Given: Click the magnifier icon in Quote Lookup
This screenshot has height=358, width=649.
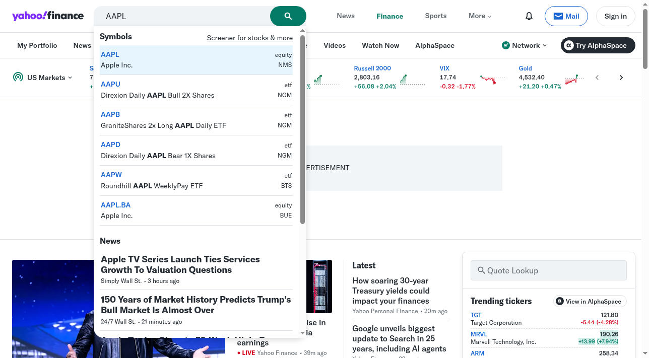Looking at the screenshot, I should point(481,270).
